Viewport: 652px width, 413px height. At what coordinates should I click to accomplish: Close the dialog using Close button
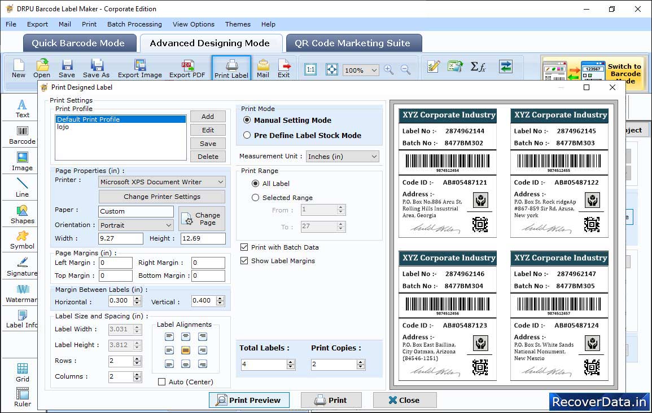[x=405, y=400]
